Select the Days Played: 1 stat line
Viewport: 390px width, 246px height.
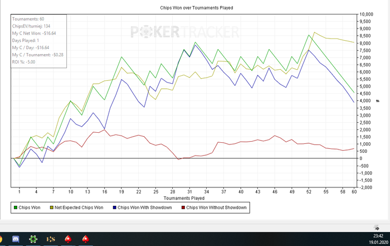pyautogui.click(x=26, y=40)
